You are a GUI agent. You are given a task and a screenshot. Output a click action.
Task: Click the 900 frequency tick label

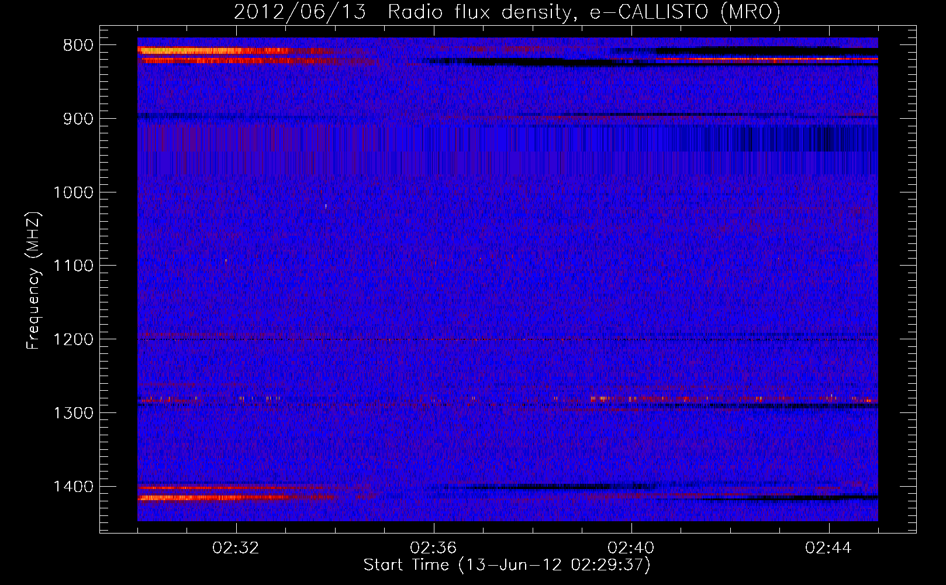(78, 119)
